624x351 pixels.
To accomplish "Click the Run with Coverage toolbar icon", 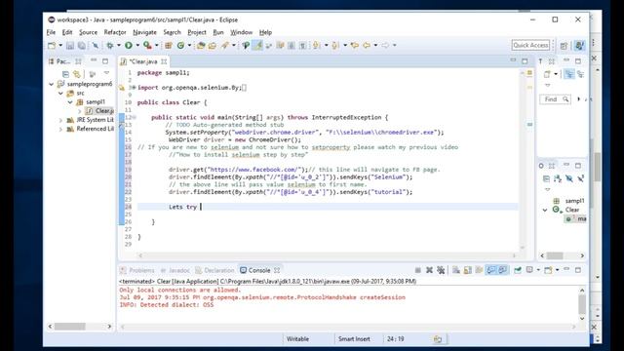I will tap(147, 46).
